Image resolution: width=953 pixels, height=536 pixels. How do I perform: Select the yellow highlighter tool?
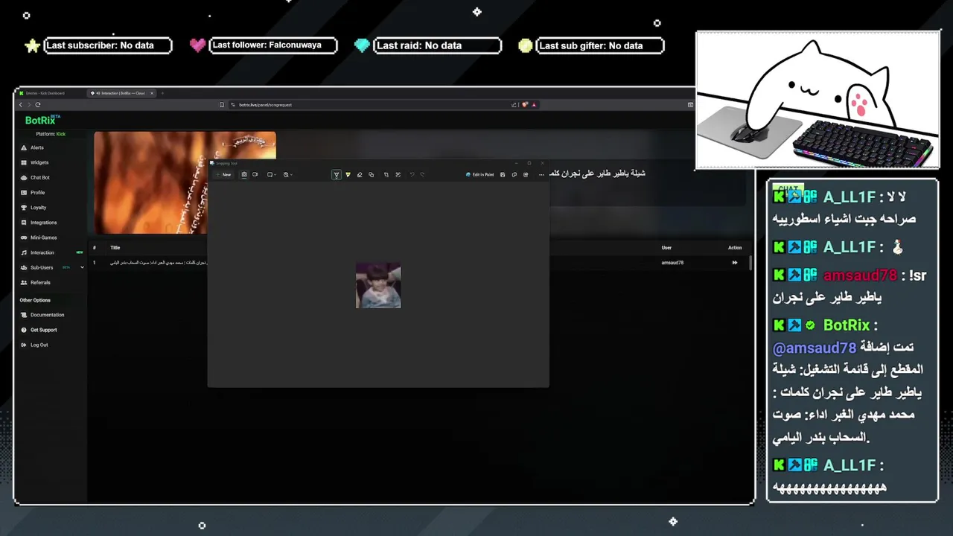[348, 174]
